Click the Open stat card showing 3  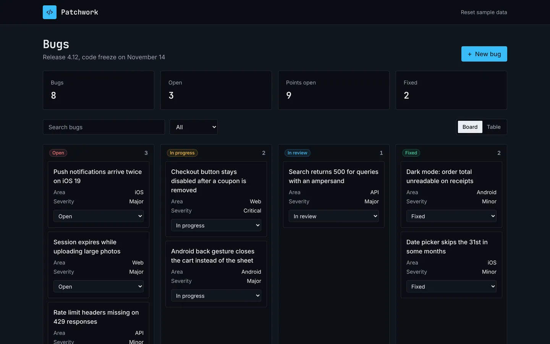pyautogui.click(x=216, y=90)
